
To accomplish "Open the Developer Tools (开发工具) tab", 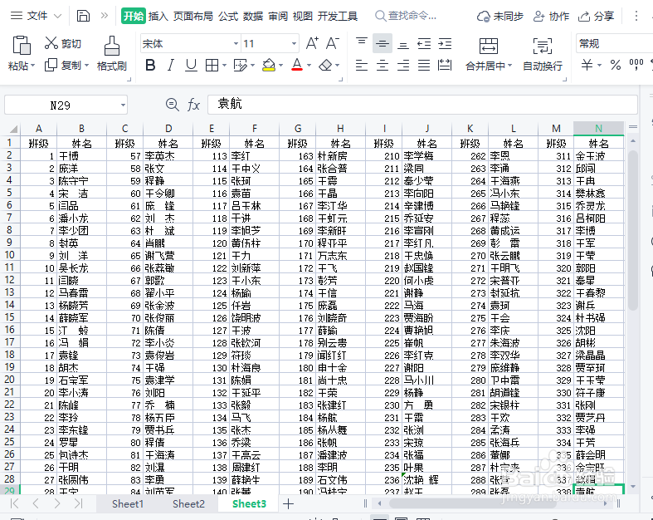I will (x=338, y=17).
